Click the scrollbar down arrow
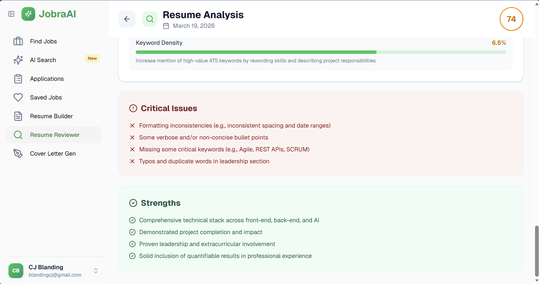539x284 pixels. coord(536,281)
